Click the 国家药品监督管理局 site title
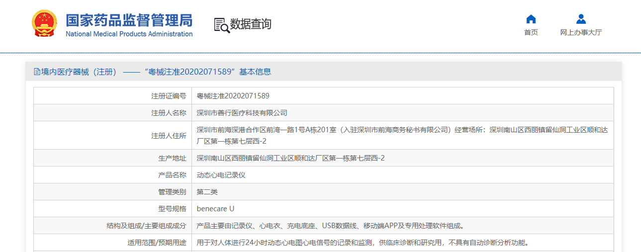This screenshot has height=252, width=641. pos(129,20)
